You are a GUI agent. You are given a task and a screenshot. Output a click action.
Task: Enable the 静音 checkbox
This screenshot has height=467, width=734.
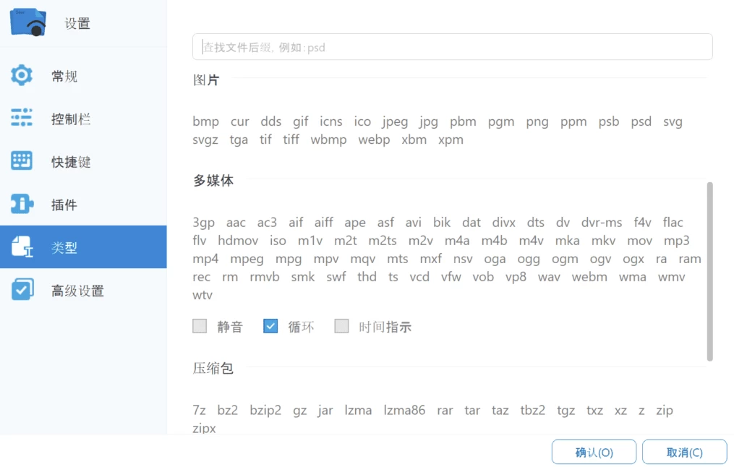pyautogui.click(x=200, y=326)
